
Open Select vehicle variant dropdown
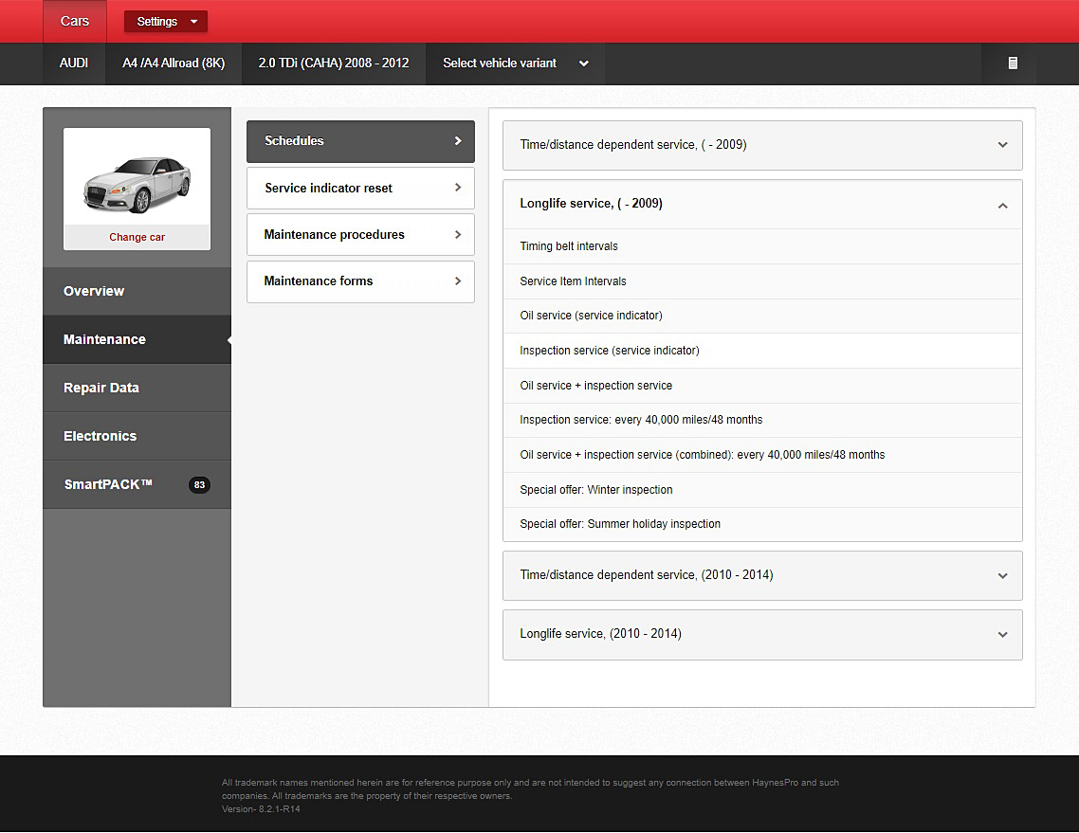pyautogui.click(x=515, y=63)
